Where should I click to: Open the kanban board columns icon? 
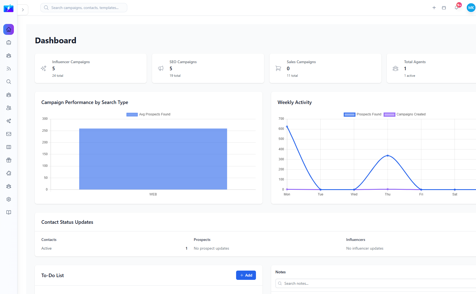point(8,147)
